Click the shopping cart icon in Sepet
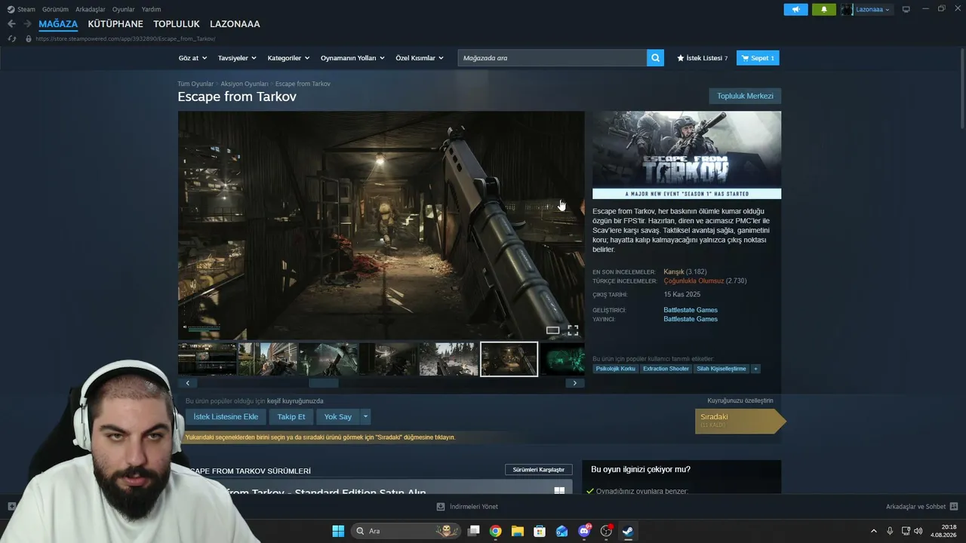This screenshot has height=543, width=966. (x=745, y=58)
